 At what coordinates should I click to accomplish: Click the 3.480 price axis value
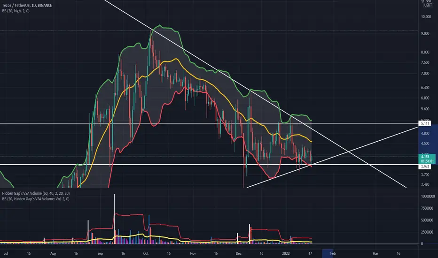point(425,184)
